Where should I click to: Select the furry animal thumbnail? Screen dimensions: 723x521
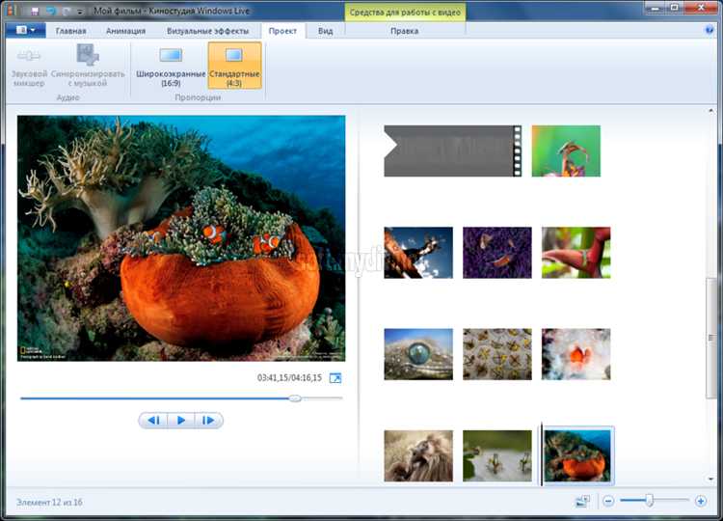pyautogui.click(x=418, y=456)
